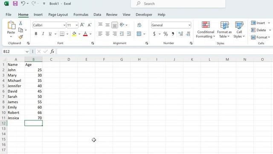Align text right
The image size is (273, 154).
click(115, 34)
